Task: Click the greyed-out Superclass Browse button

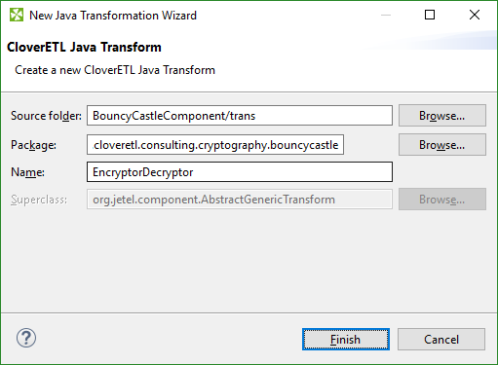Action: pyautogui.click(x=442, y=200)
